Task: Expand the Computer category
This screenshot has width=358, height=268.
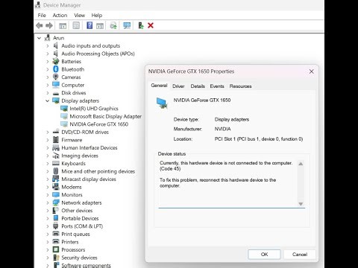Action: click(48, 85)
